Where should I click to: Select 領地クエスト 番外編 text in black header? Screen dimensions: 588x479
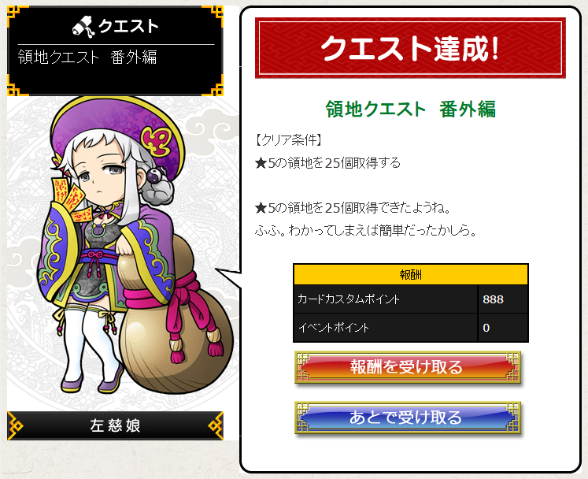87,58
